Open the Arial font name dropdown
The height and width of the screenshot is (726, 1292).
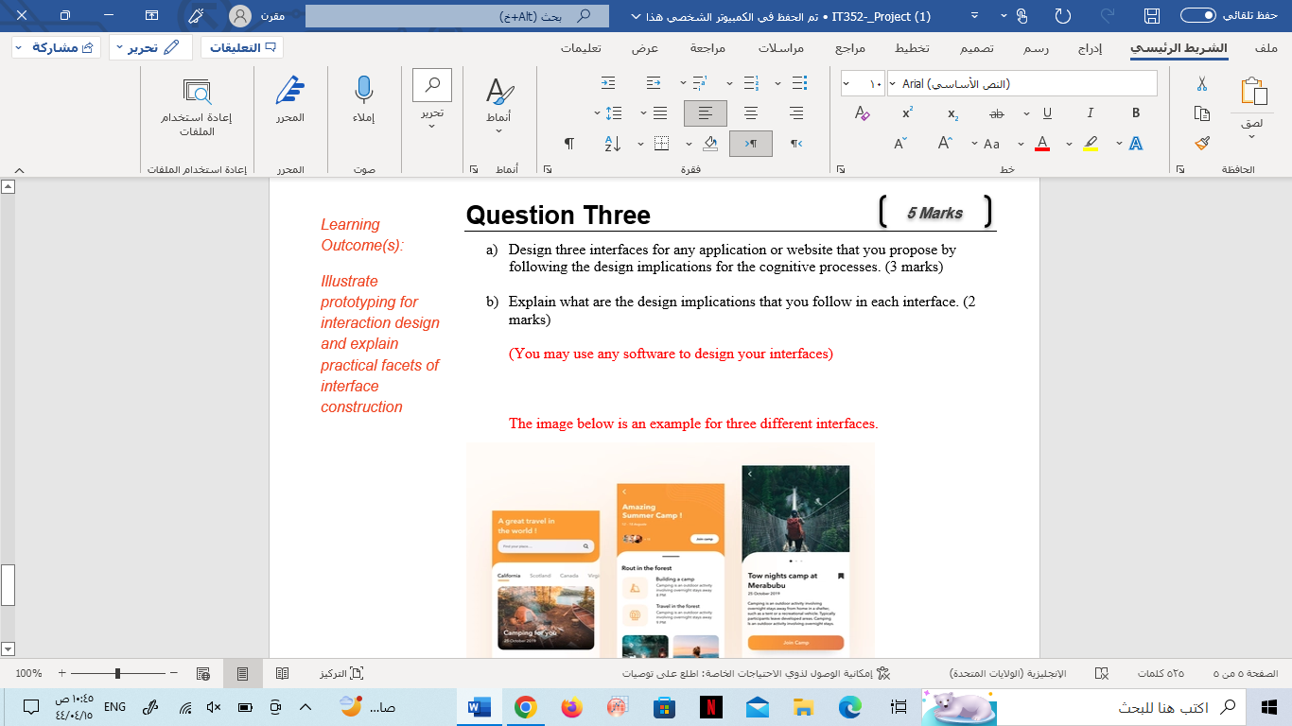coord(892,84)
